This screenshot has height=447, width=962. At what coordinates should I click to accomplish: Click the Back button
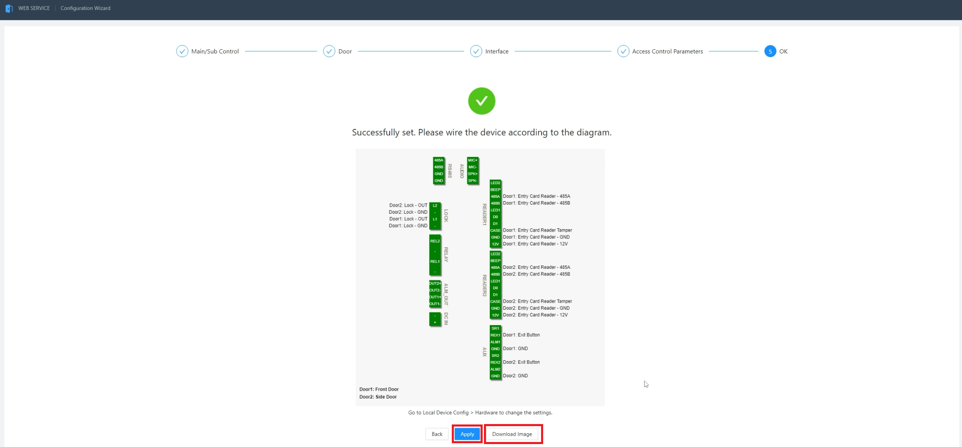437,434
